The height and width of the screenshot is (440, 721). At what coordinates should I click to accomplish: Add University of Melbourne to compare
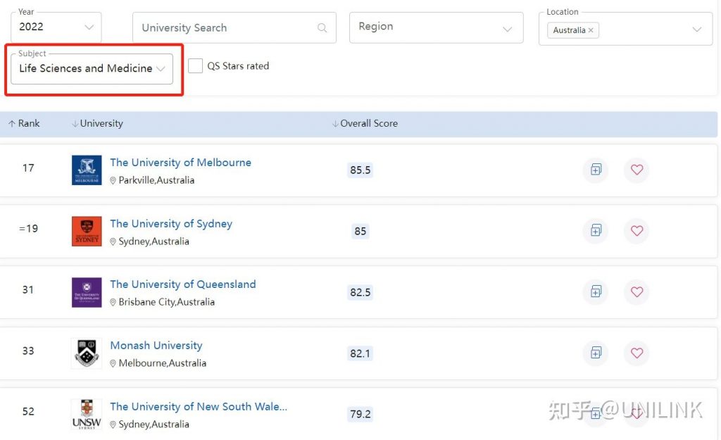click(596, 170)
